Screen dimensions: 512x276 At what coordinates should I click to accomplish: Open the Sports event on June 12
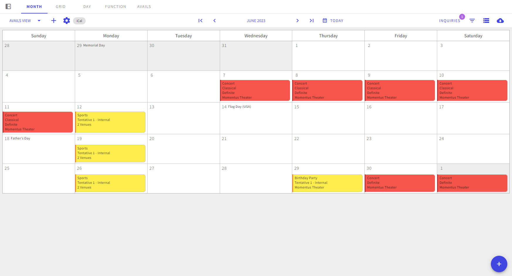(110, 122)
